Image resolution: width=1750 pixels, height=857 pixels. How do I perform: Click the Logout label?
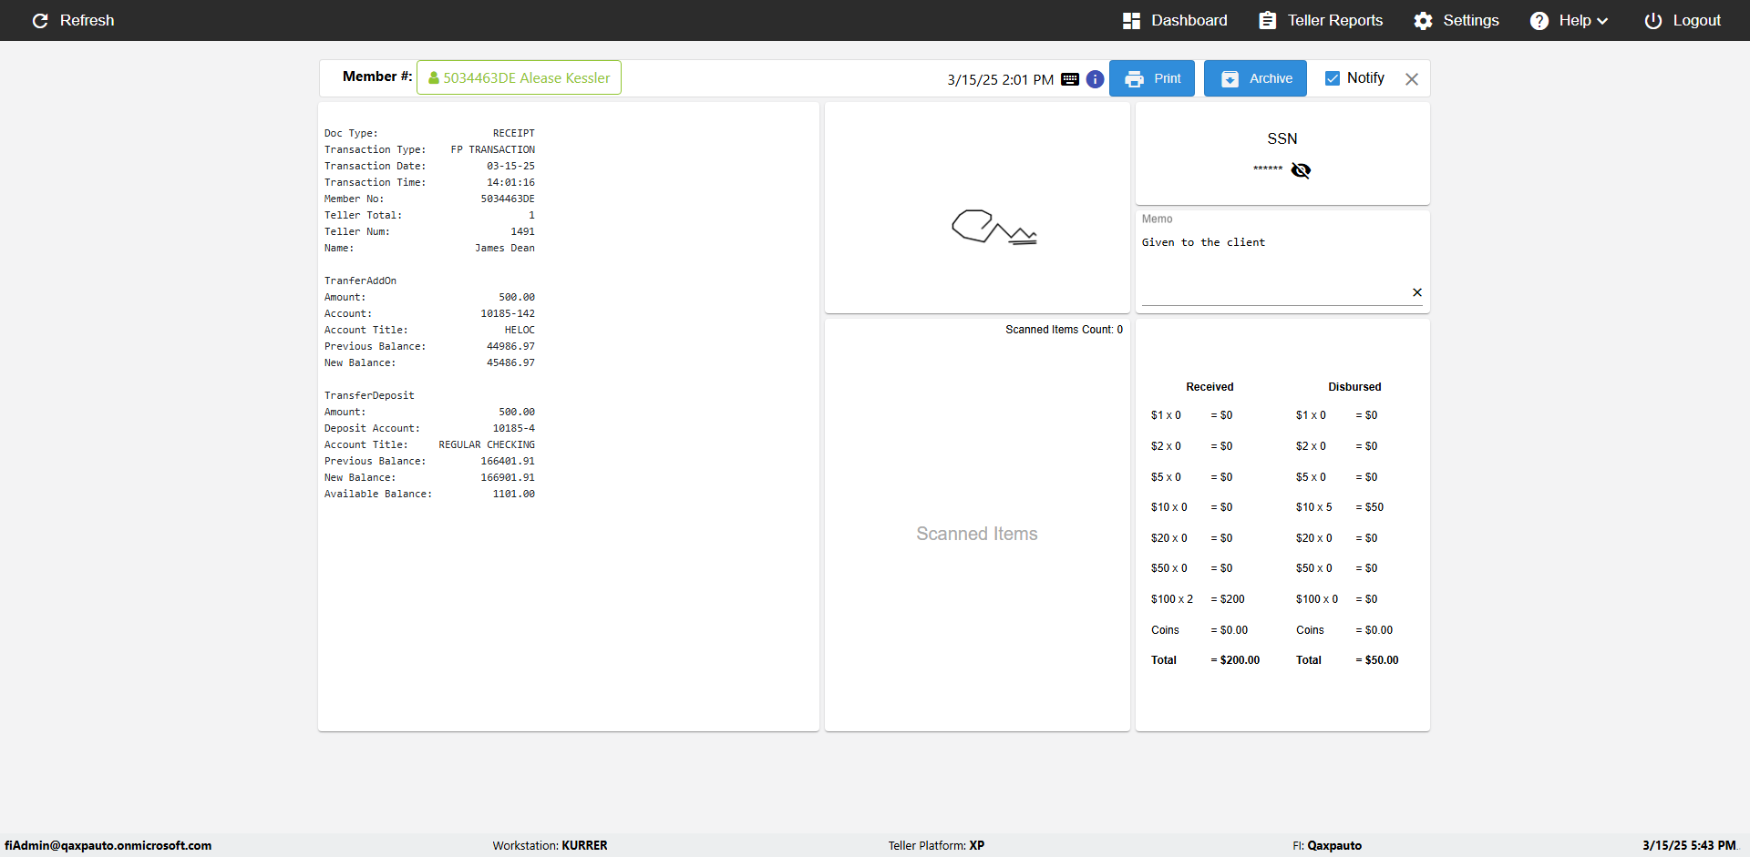click(x=1696, y=21)
